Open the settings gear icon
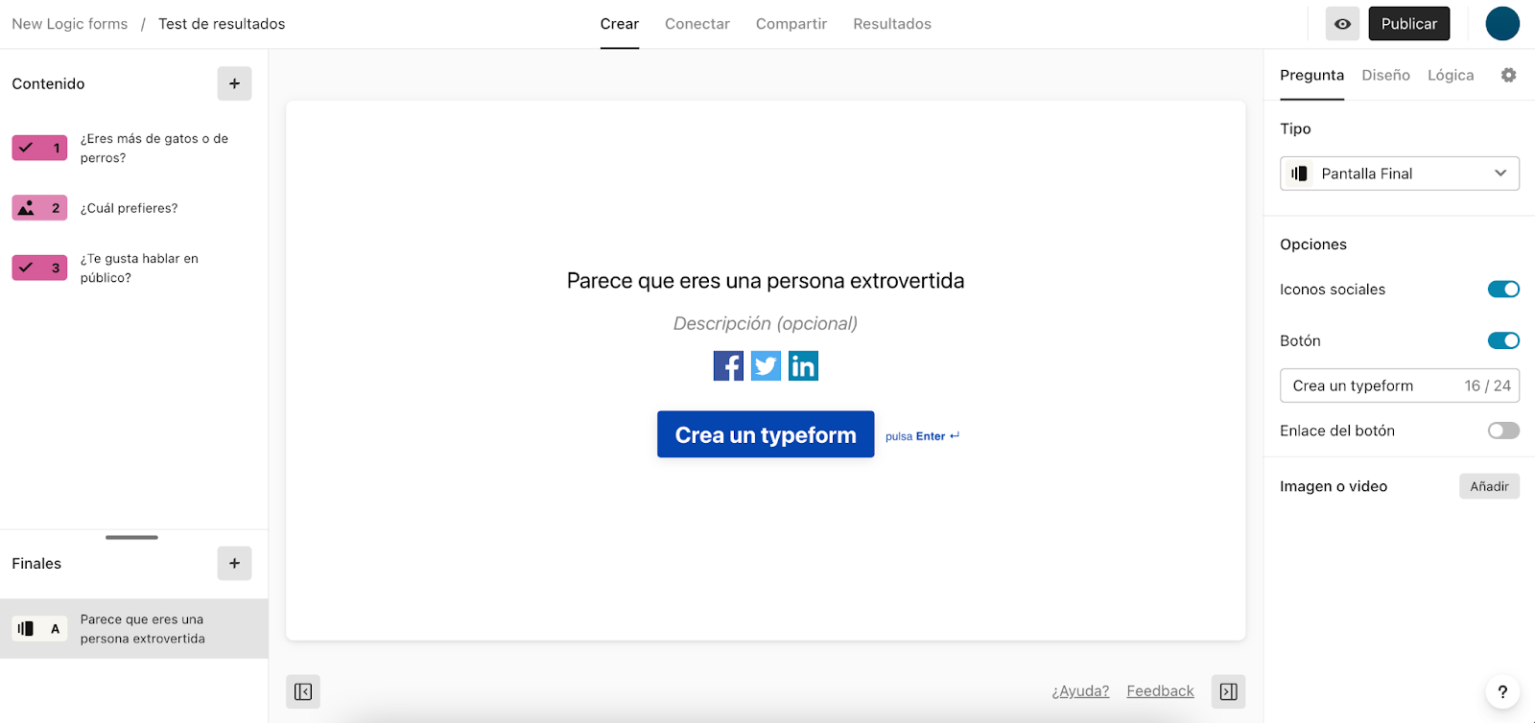The image size is (1535, 723). 1508,75
